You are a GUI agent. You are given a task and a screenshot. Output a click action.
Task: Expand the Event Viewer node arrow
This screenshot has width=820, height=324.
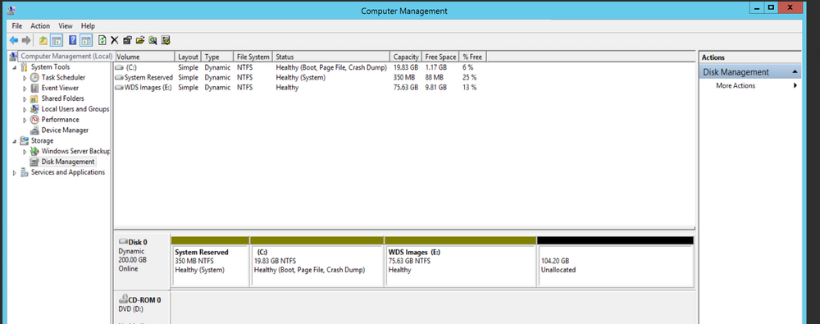(x=25, y=88)
